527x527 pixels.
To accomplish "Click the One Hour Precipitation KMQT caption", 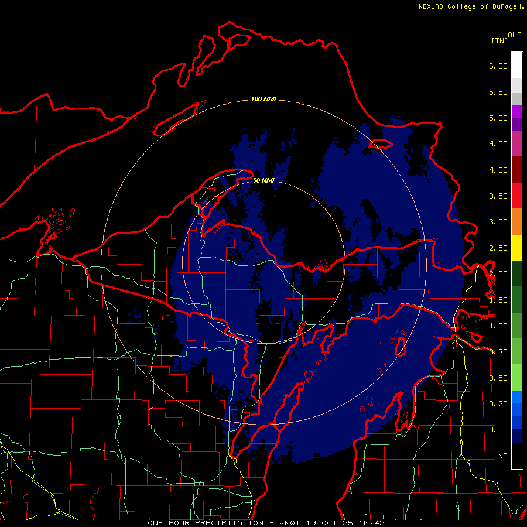I will click(x=266, y=523).
